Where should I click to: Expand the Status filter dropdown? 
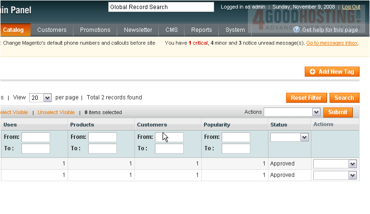pyautogui.click(x=289, y=137)
